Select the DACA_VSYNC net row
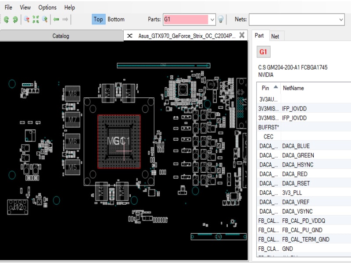351x263 pixels. click(304, 212)
